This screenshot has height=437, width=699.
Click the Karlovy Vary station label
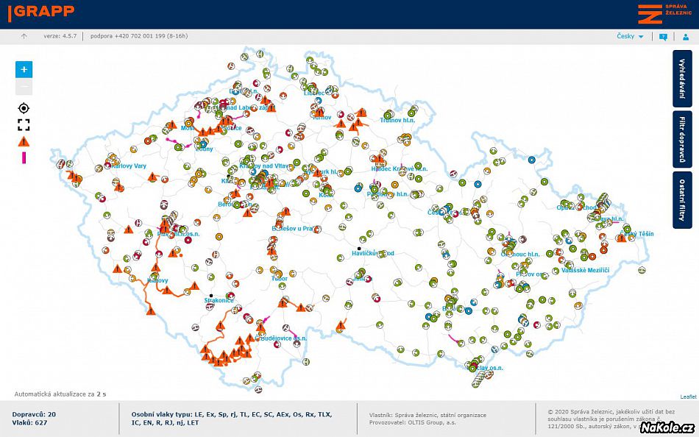pos(129,166)
